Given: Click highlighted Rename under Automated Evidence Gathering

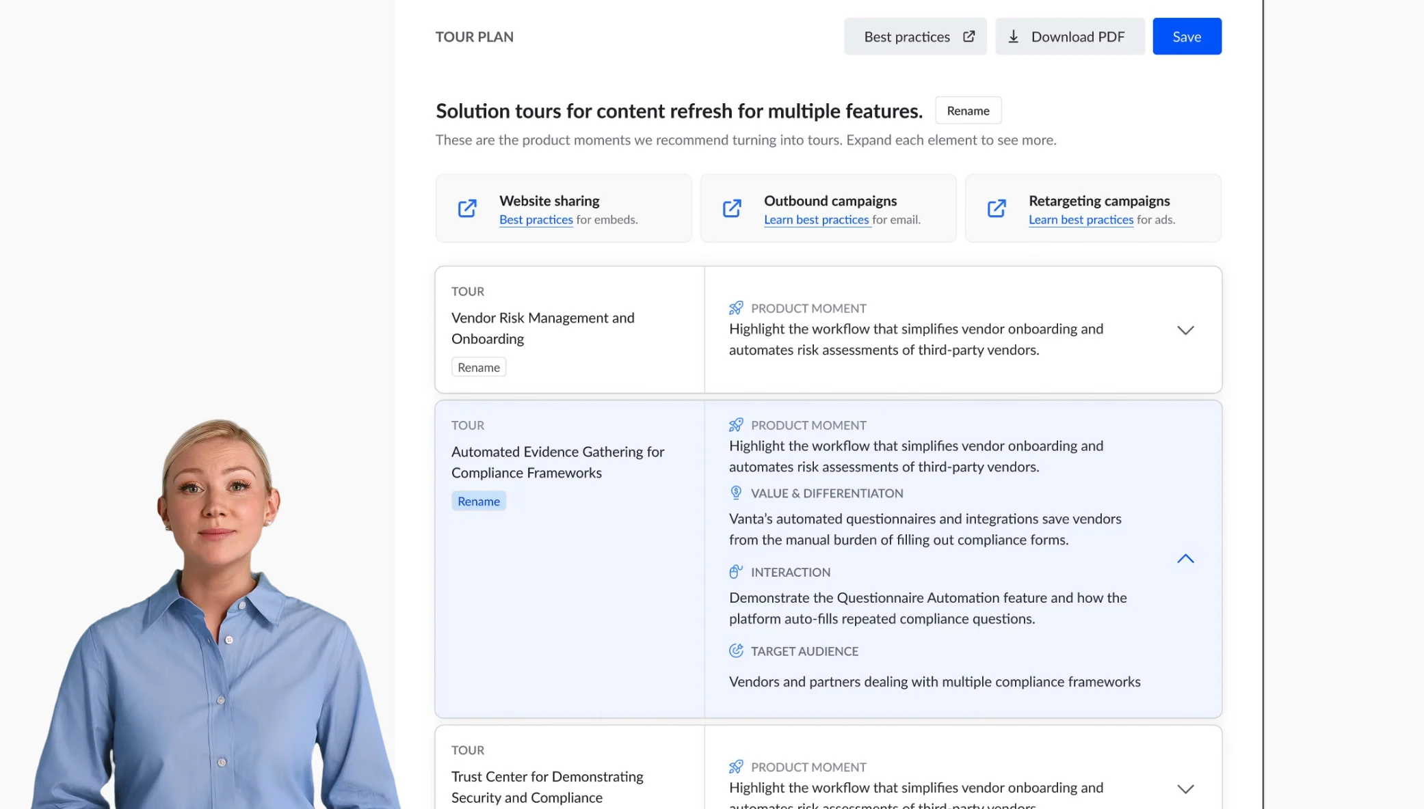Looking at the screenshot, I should click(x=479, y=502).
